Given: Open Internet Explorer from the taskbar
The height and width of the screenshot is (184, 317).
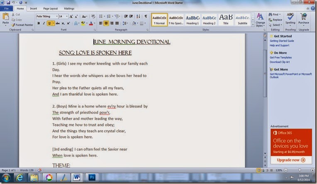Looking at the screenshot, I should coord(20,178).
